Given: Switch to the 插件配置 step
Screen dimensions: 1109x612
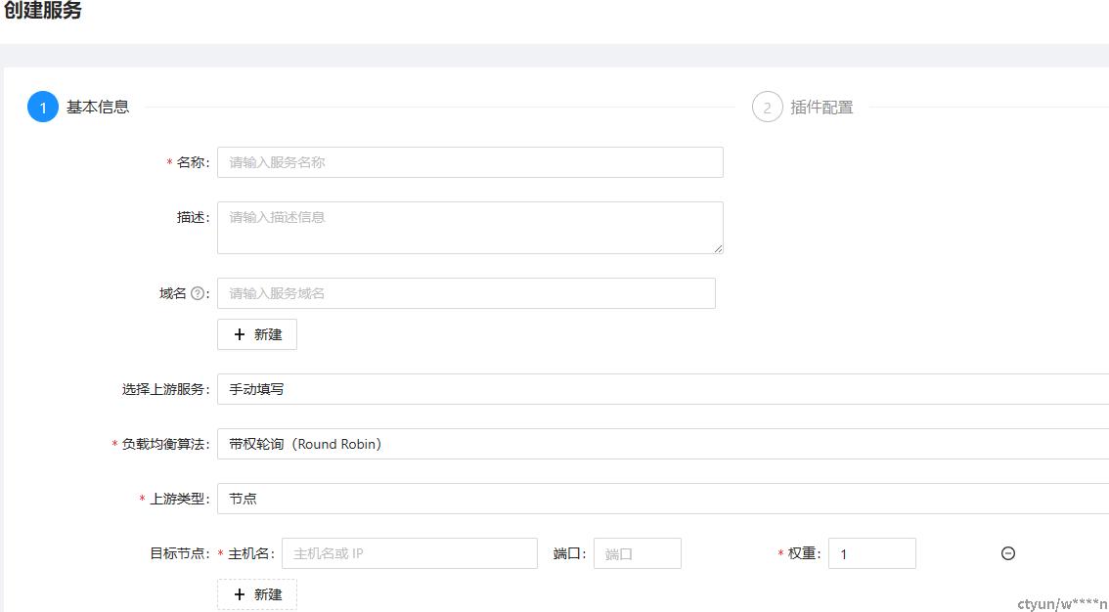Looking at the screenshot, I should (x=821, y=108).
